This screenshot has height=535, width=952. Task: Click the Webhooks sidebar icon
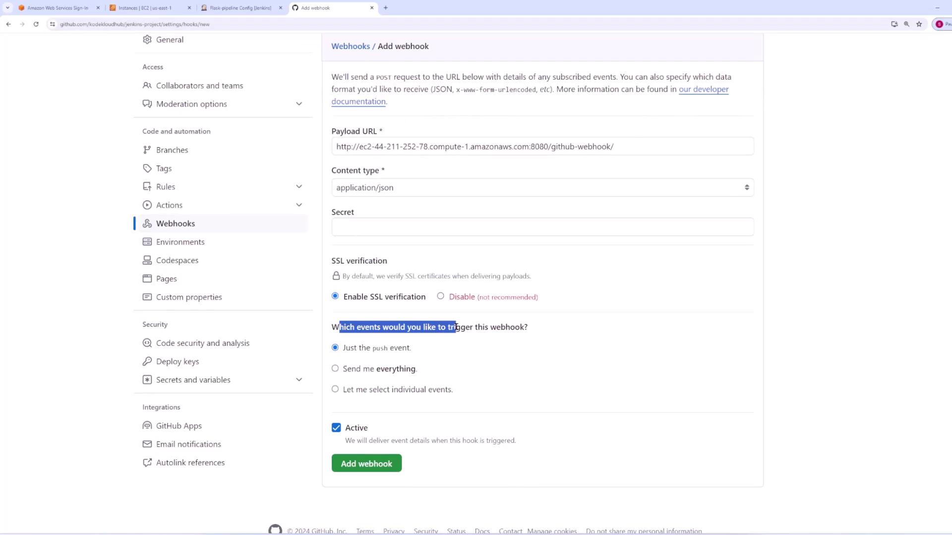click(x=147, y=223)
